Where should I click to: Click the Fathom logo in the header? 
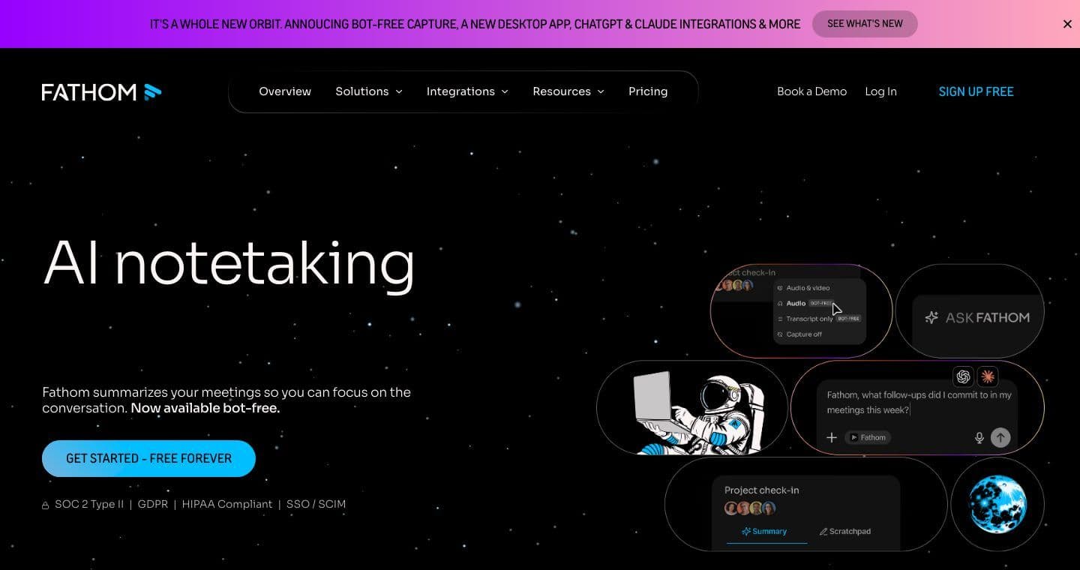(101, 91)
